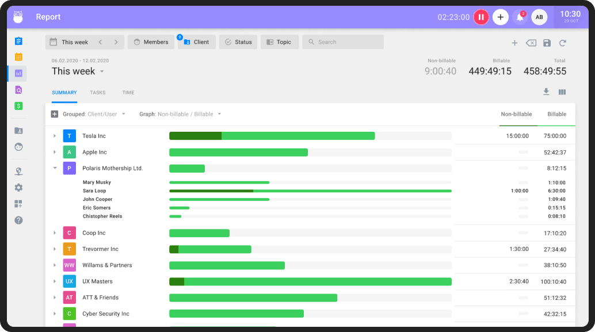This screenshot has height=332, width=595.
Task: Expand the Apple Inc row
Action: coord(55,152)
